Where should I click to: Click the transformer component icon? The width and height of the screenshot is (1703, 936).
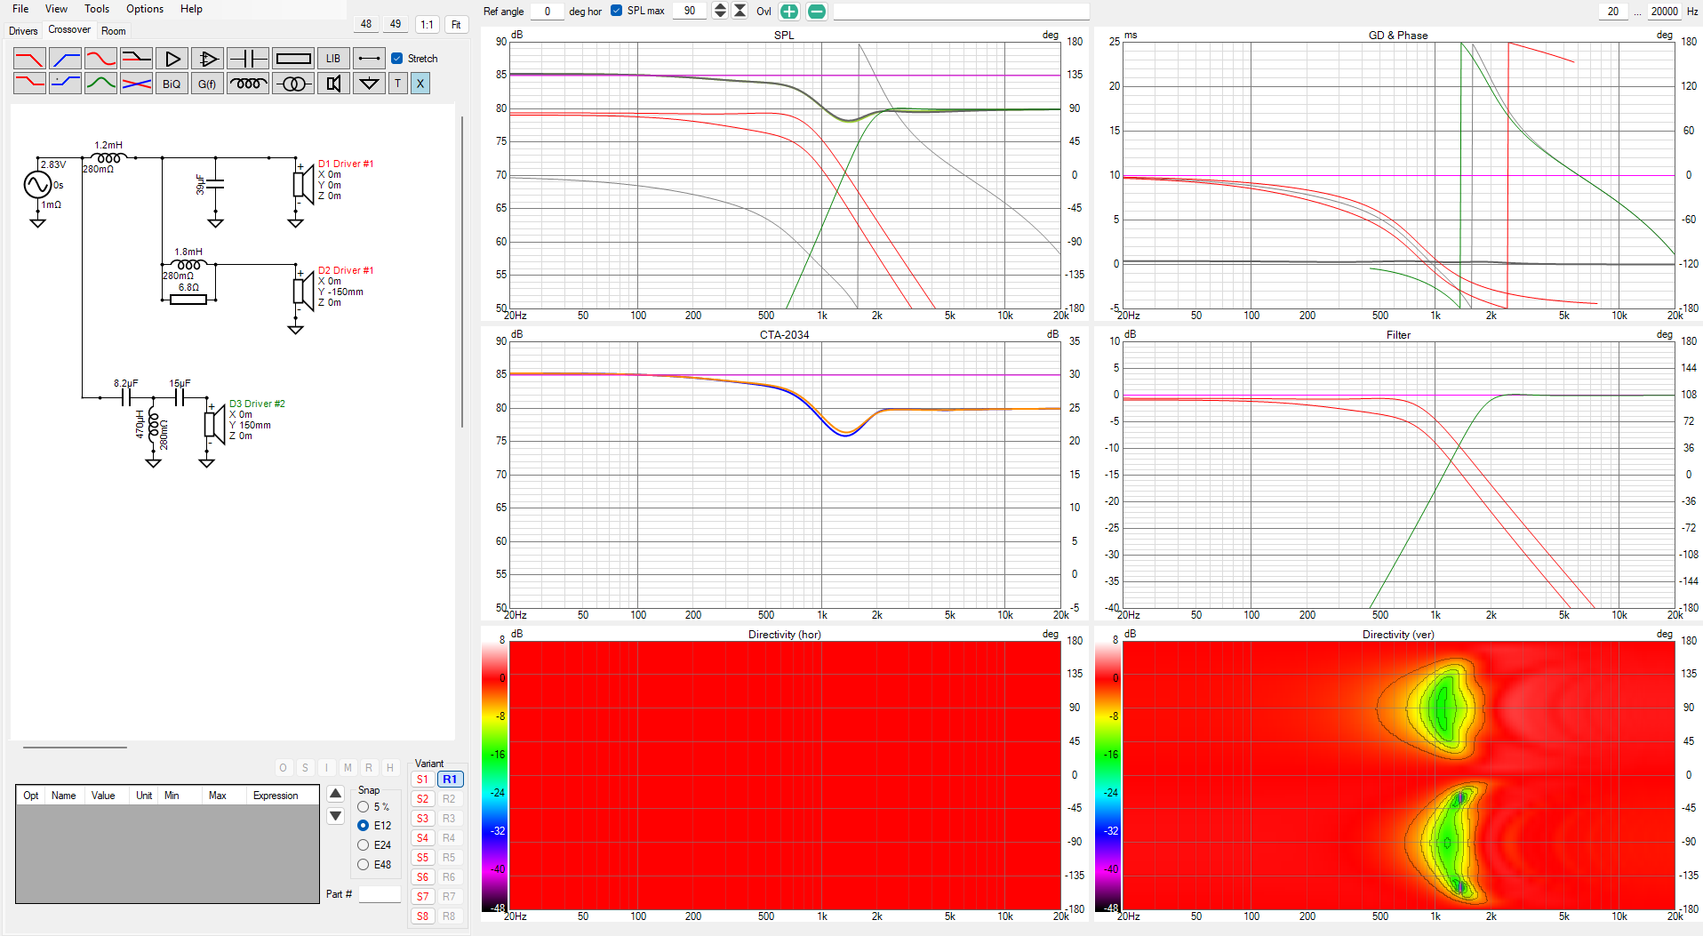click(x=293, y=84)
